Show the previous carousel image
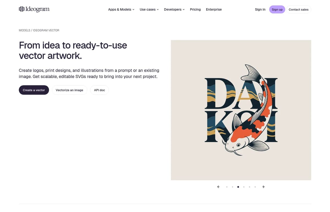 point(218,187)
